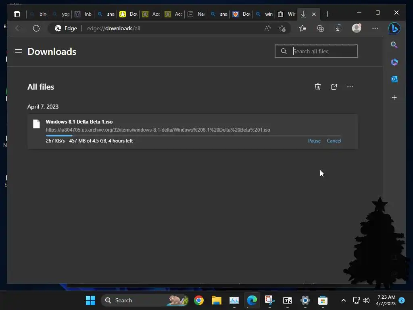Click the delete all downloads trash icon

tap(318, 87)
